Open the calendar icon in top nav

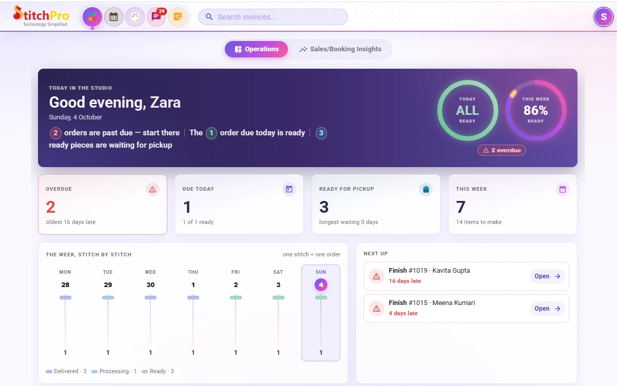click(x=113, y=17)
